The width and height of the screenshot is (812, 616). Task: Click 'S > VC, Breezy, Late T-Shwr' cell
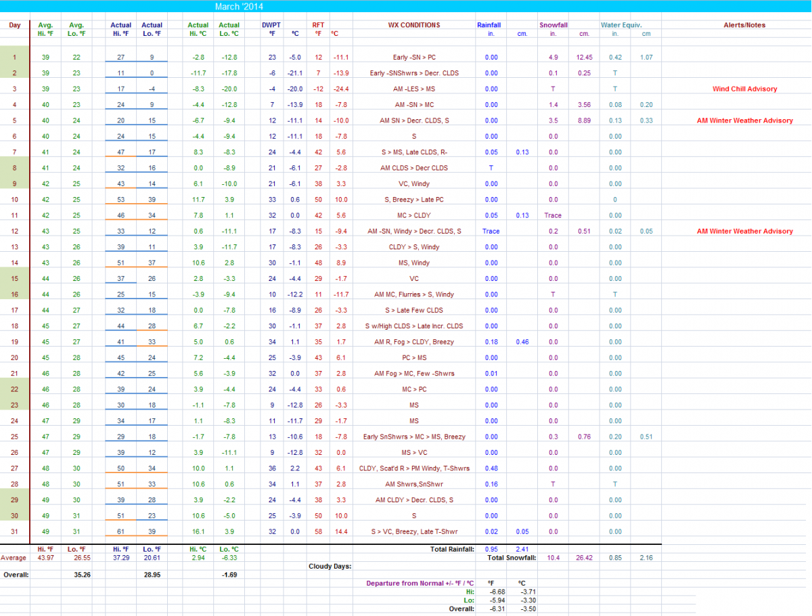tap(413, 531)
